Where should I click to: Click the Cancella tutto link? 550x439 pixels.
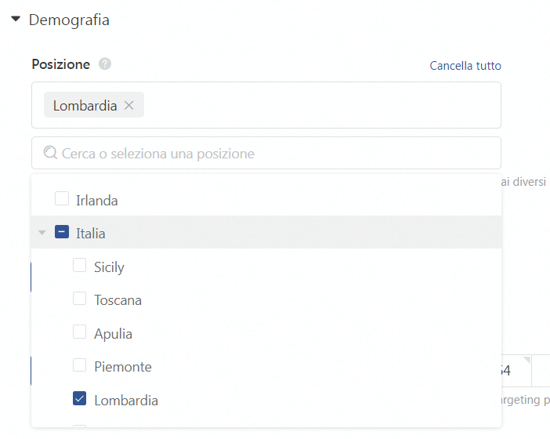coord(465,66)
